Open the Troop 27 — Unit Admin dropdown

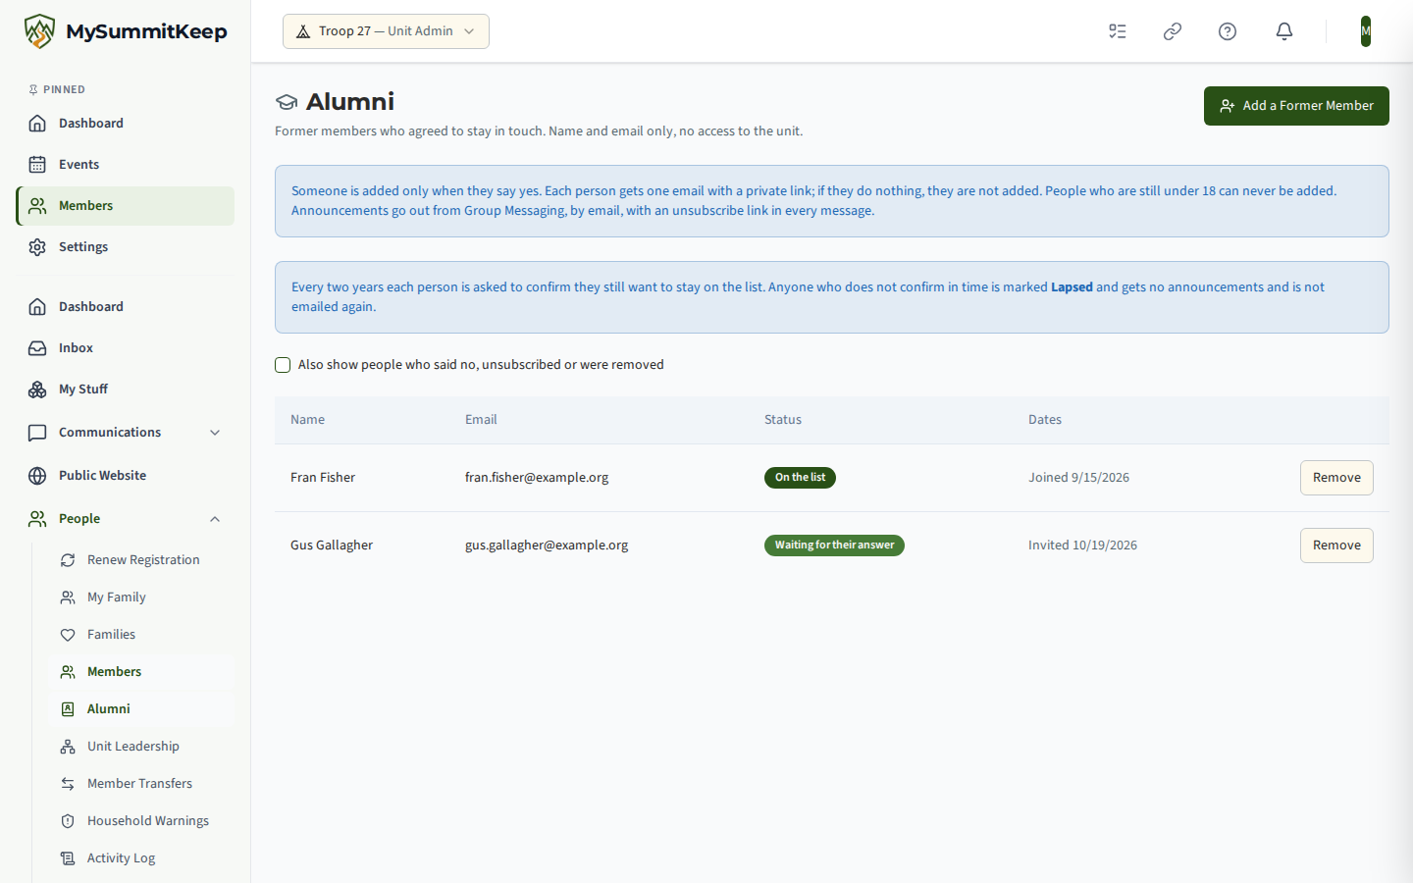(386, 31)
